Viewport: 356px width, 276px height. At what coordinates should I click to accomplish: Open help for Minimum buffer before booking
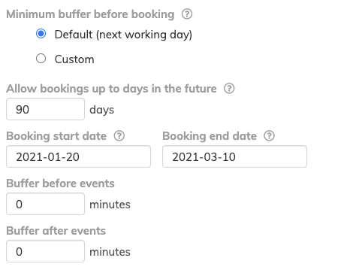point(187,14)
